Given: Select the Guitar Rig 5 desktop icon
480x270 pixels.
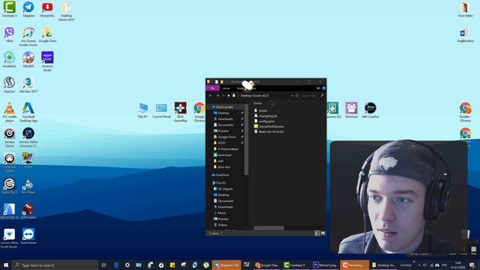Looking at the screenshot, I should pyautogui.click(x=10, y=186).
